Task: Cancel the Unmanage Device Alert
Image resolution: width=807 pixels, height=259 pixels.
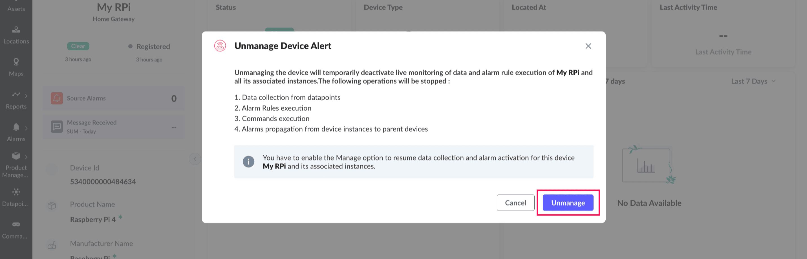Action: pos(515,203)
